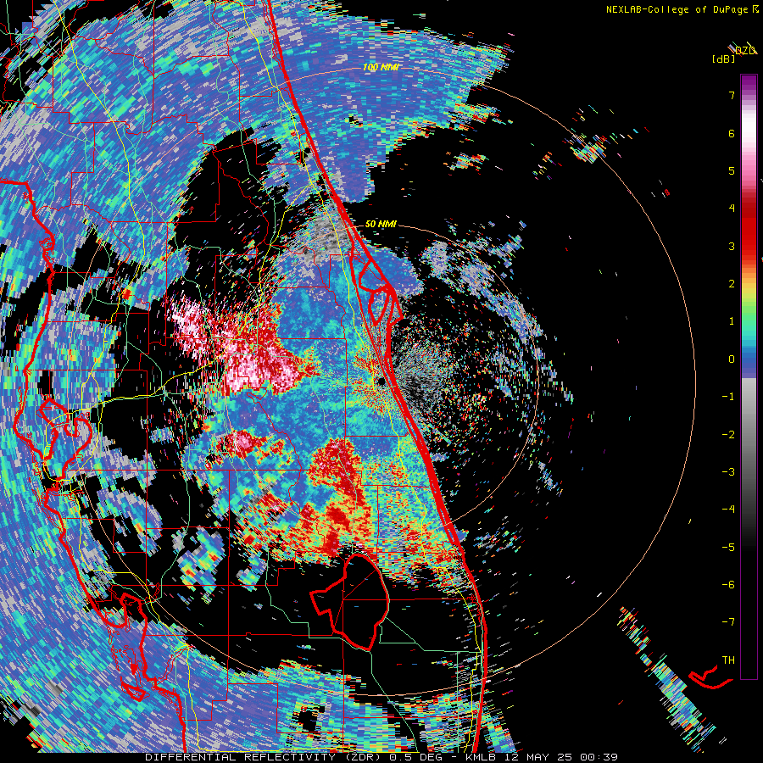
Task: Select the -4 value on color scale
Action: pyautogui.click(x=728, y=510)
